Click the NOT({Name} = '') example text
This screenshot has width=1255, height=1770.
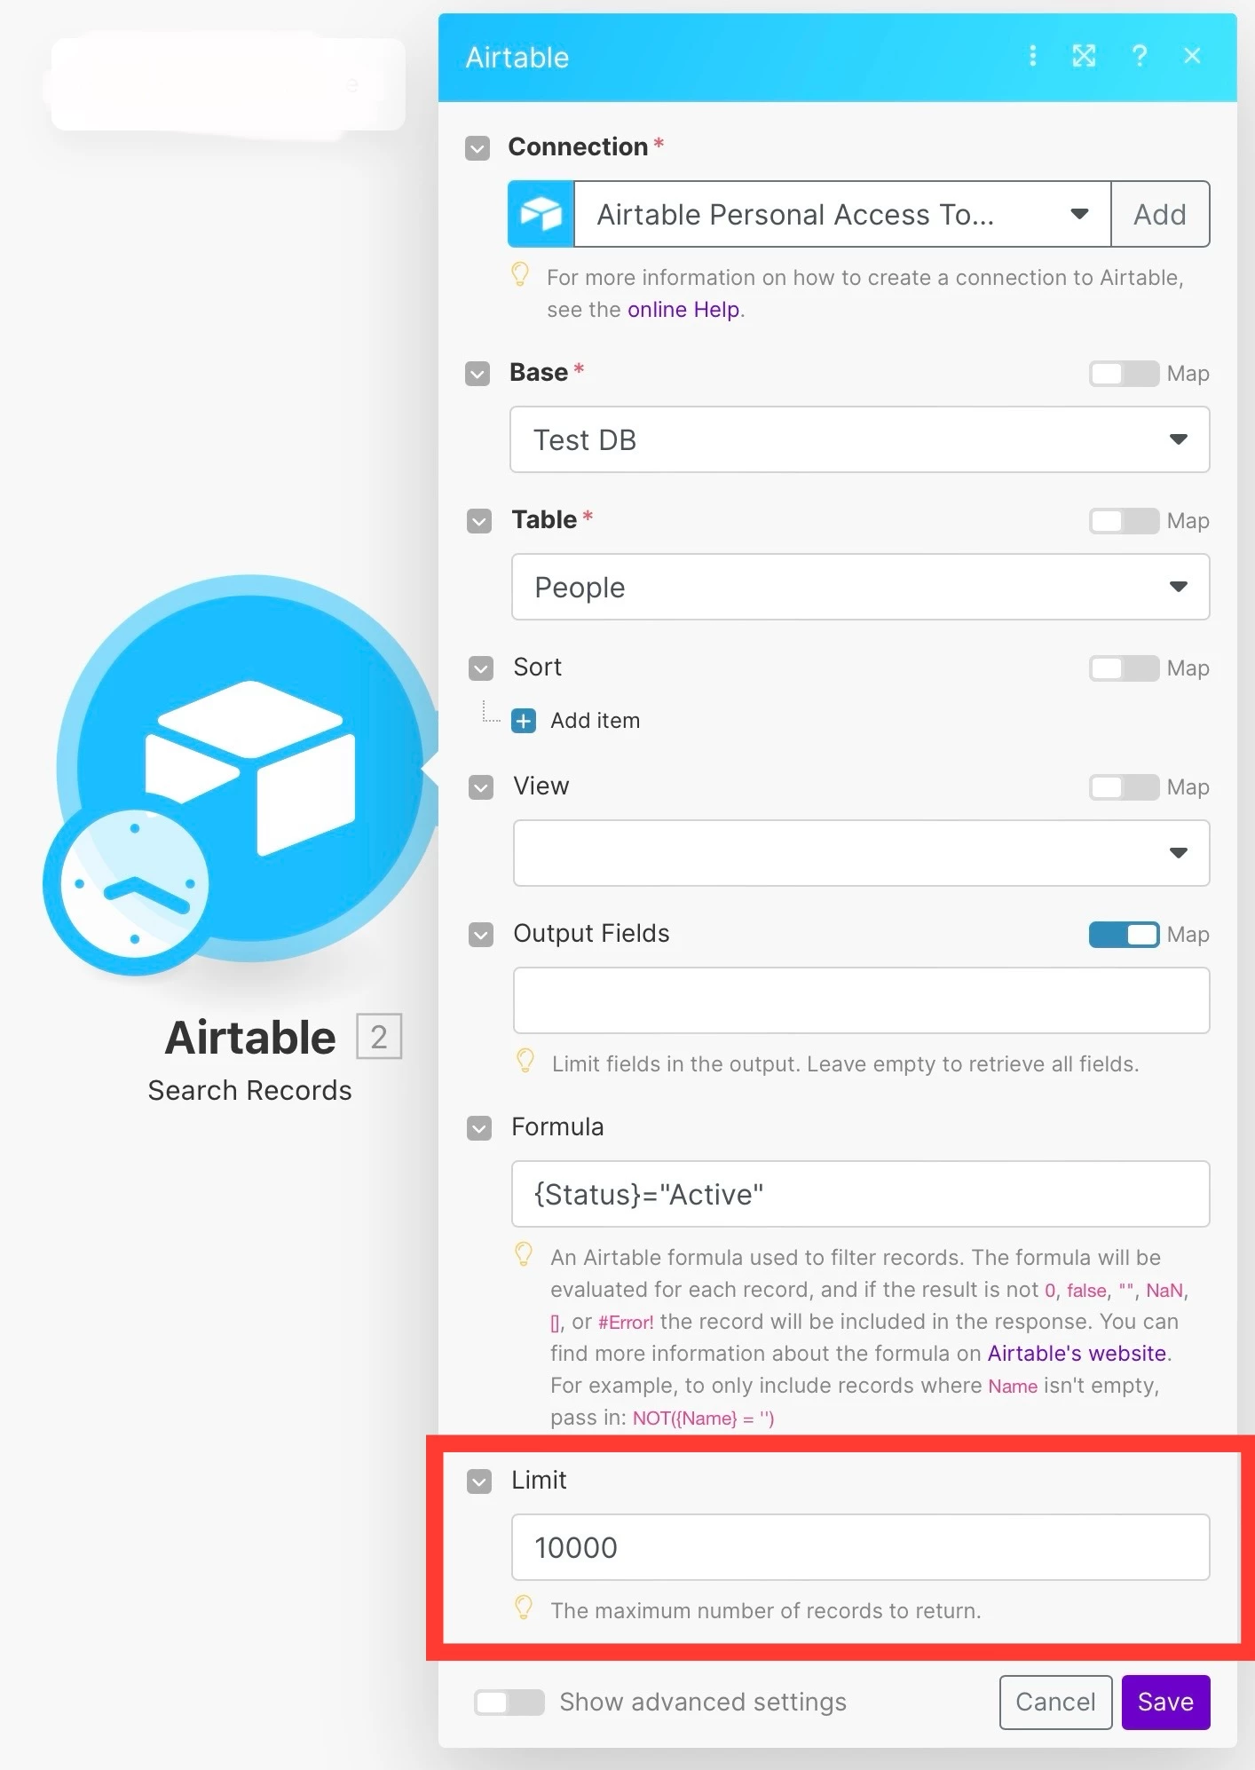(703, 1418)
